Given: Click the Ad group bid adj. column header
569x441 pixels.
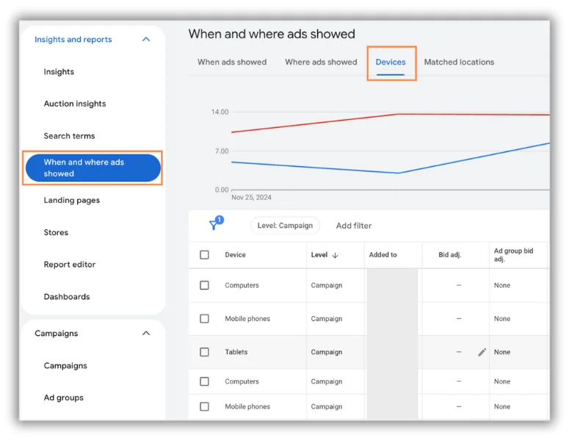Looking at the screenshot, I should tap(513, 254).
